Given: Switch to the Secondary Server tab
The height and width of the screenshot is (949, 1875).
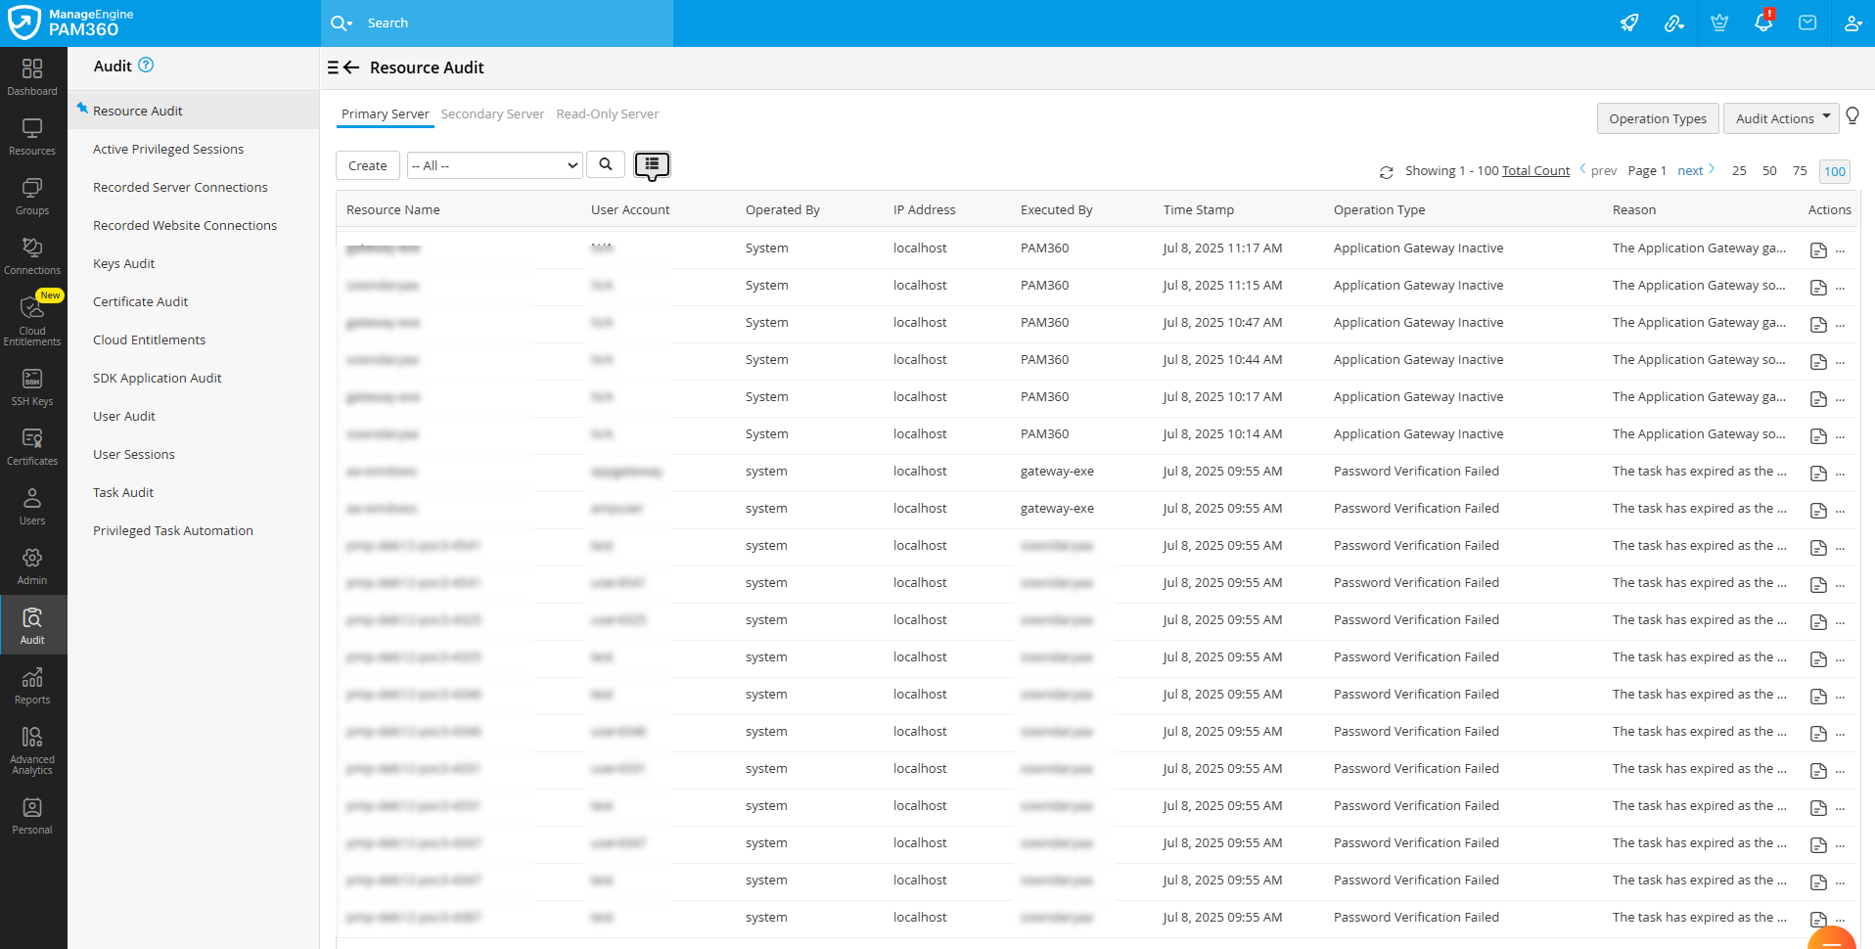Looking at the screenshot, I should (492, 114).
